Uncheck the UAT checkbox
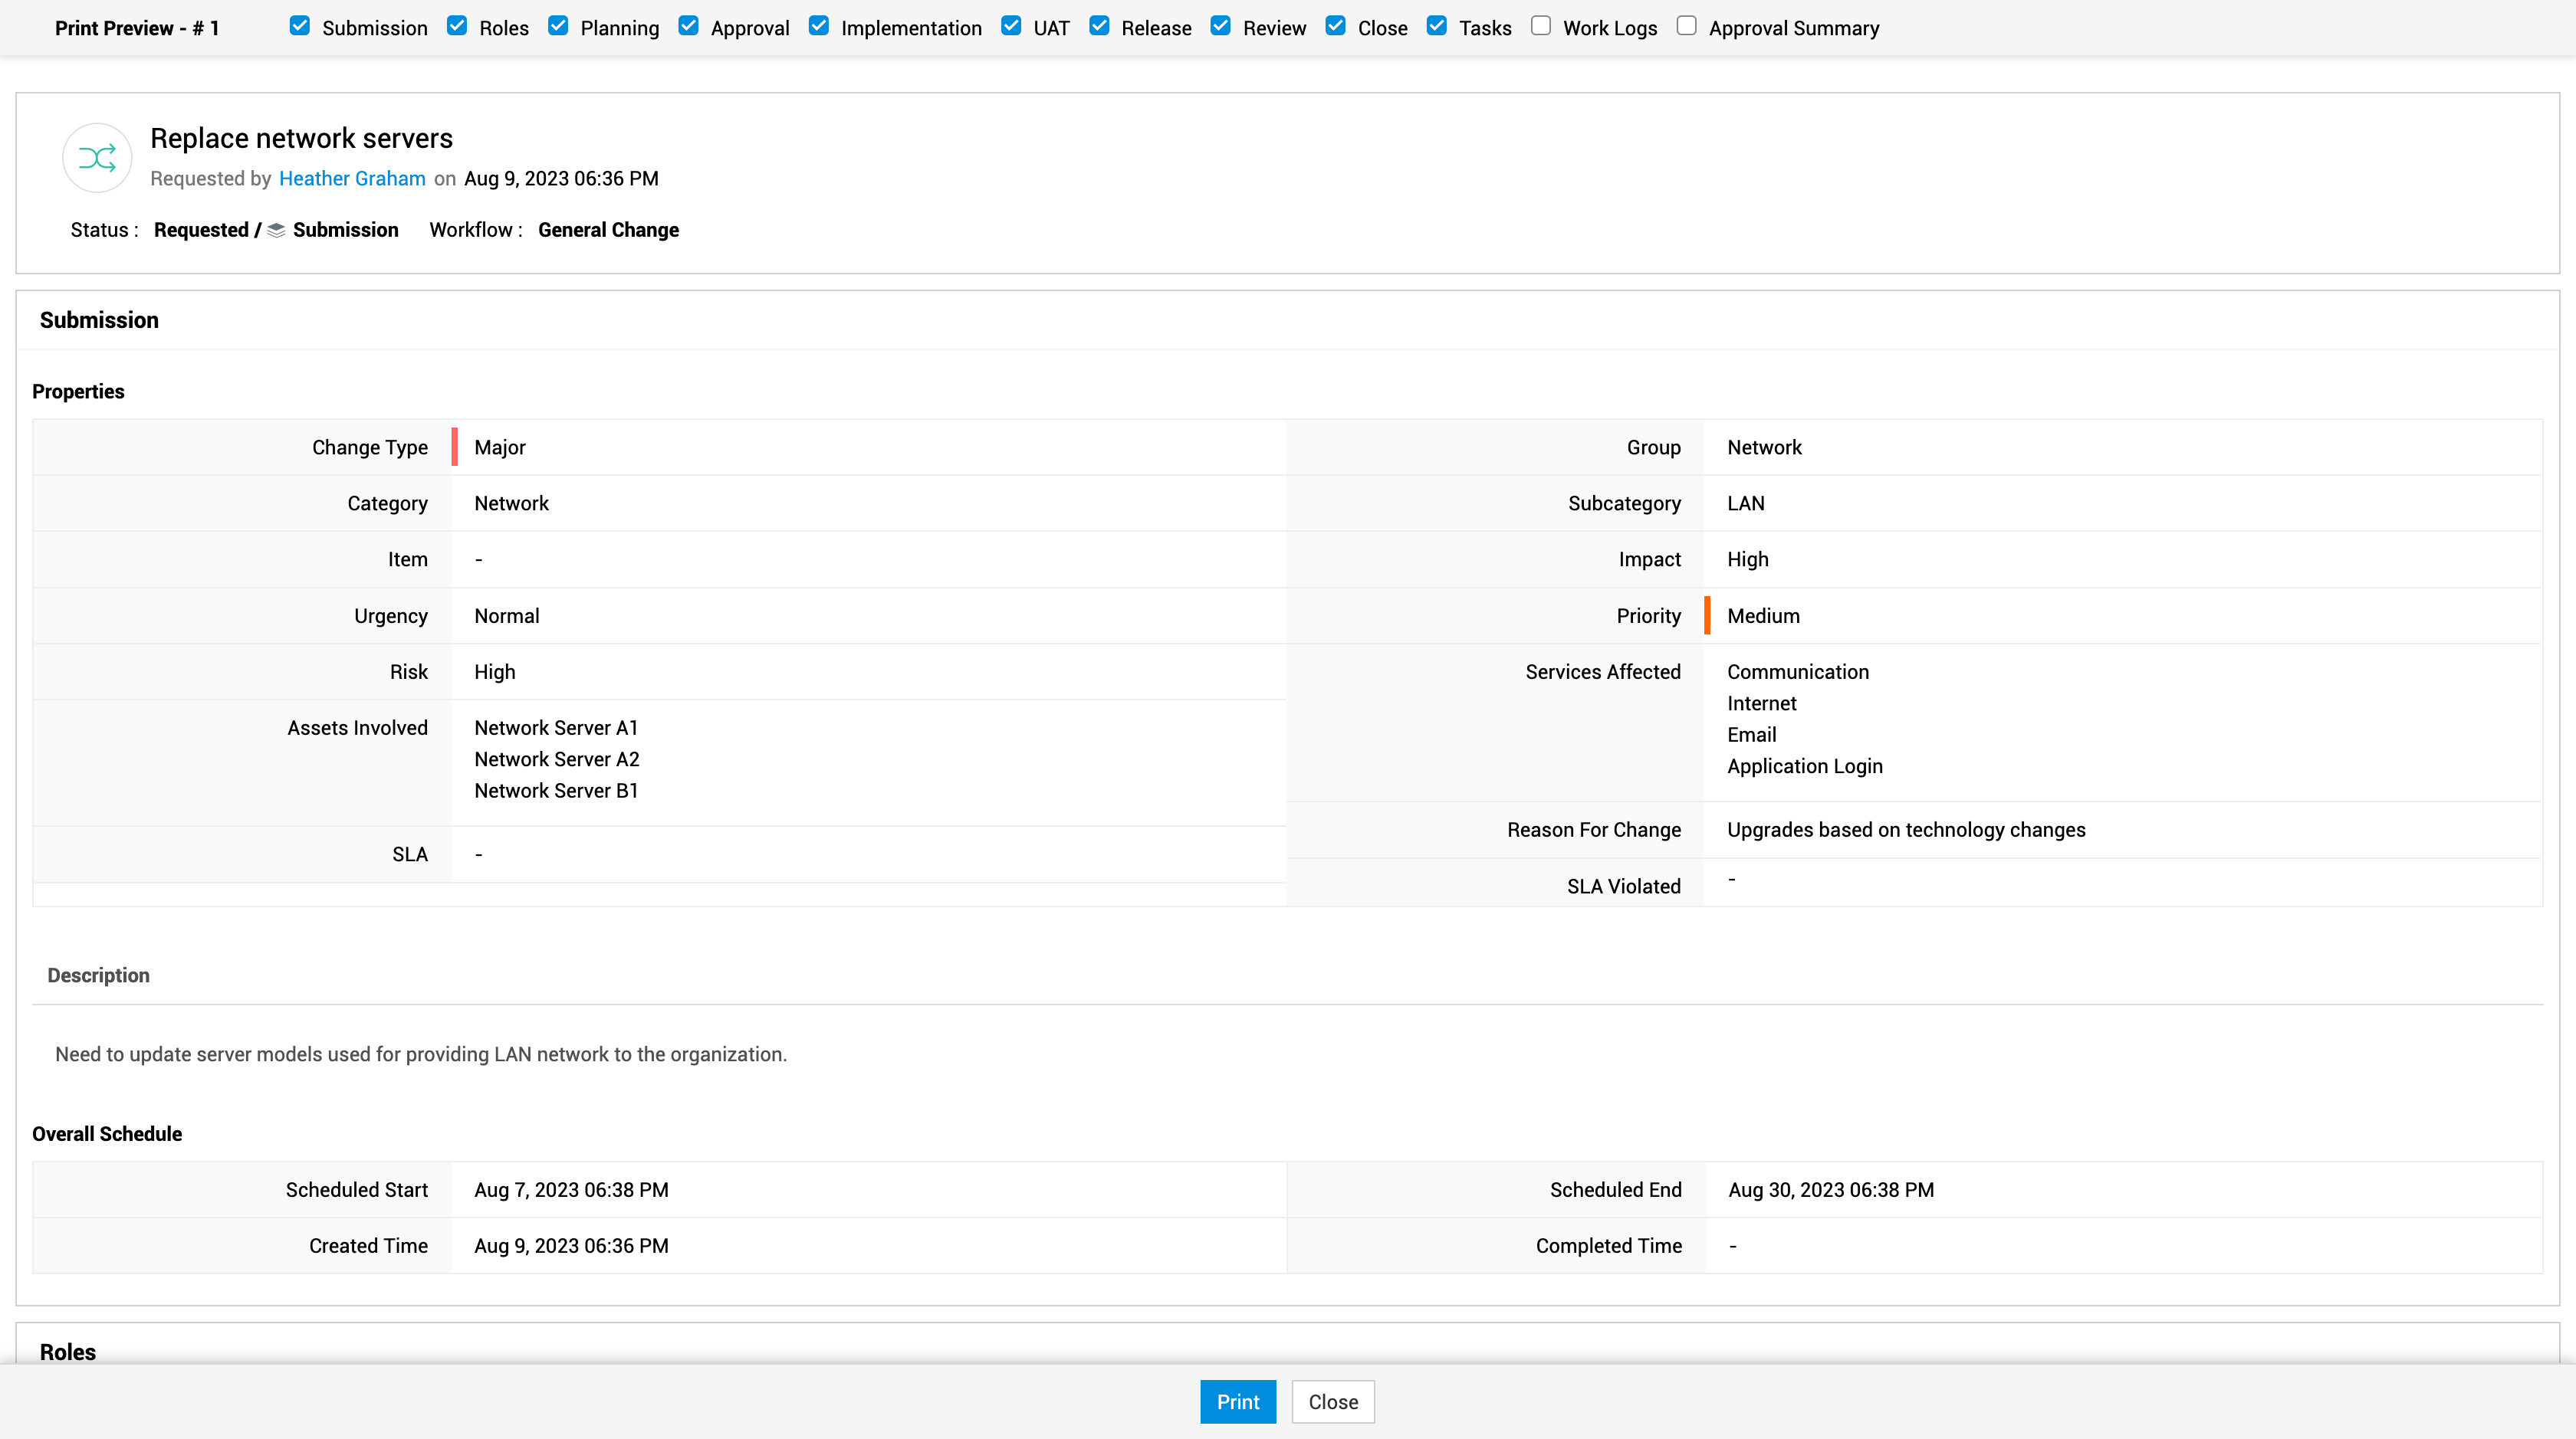 1011,26
